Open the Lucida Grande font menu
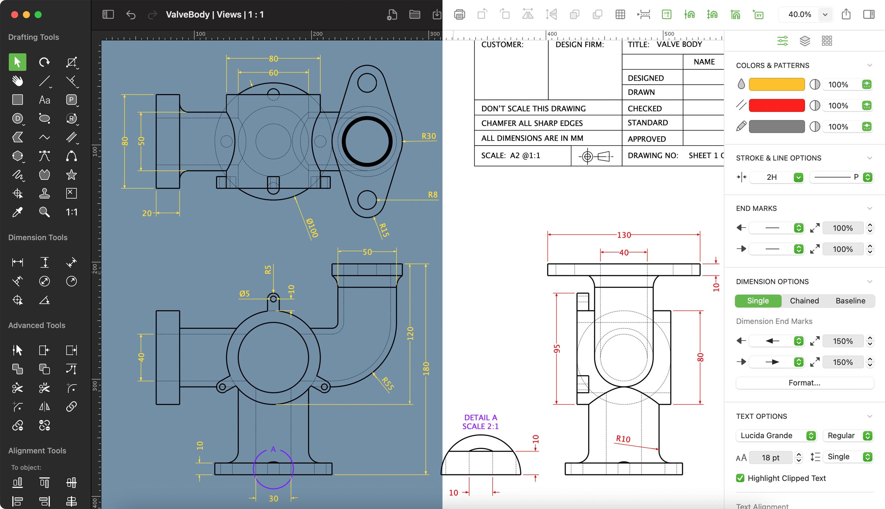The height and width of the screenshot is (509, 885). click(776, 435)
